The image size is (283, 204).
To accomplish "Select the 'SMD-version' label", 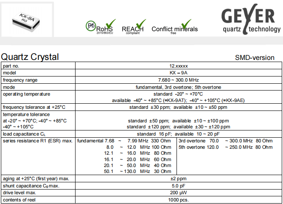I will [x=255, y=58].
